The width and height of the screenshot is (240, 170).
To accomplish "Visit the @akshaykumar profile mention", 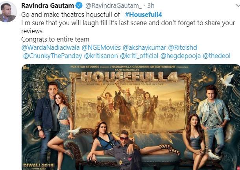I will 144,47.
